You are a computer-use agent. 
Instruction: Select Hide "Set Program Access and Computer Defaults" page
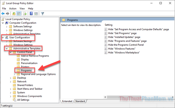click(138, 29)
